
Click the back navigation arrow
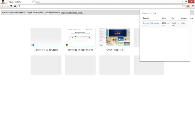coord(2,6)
